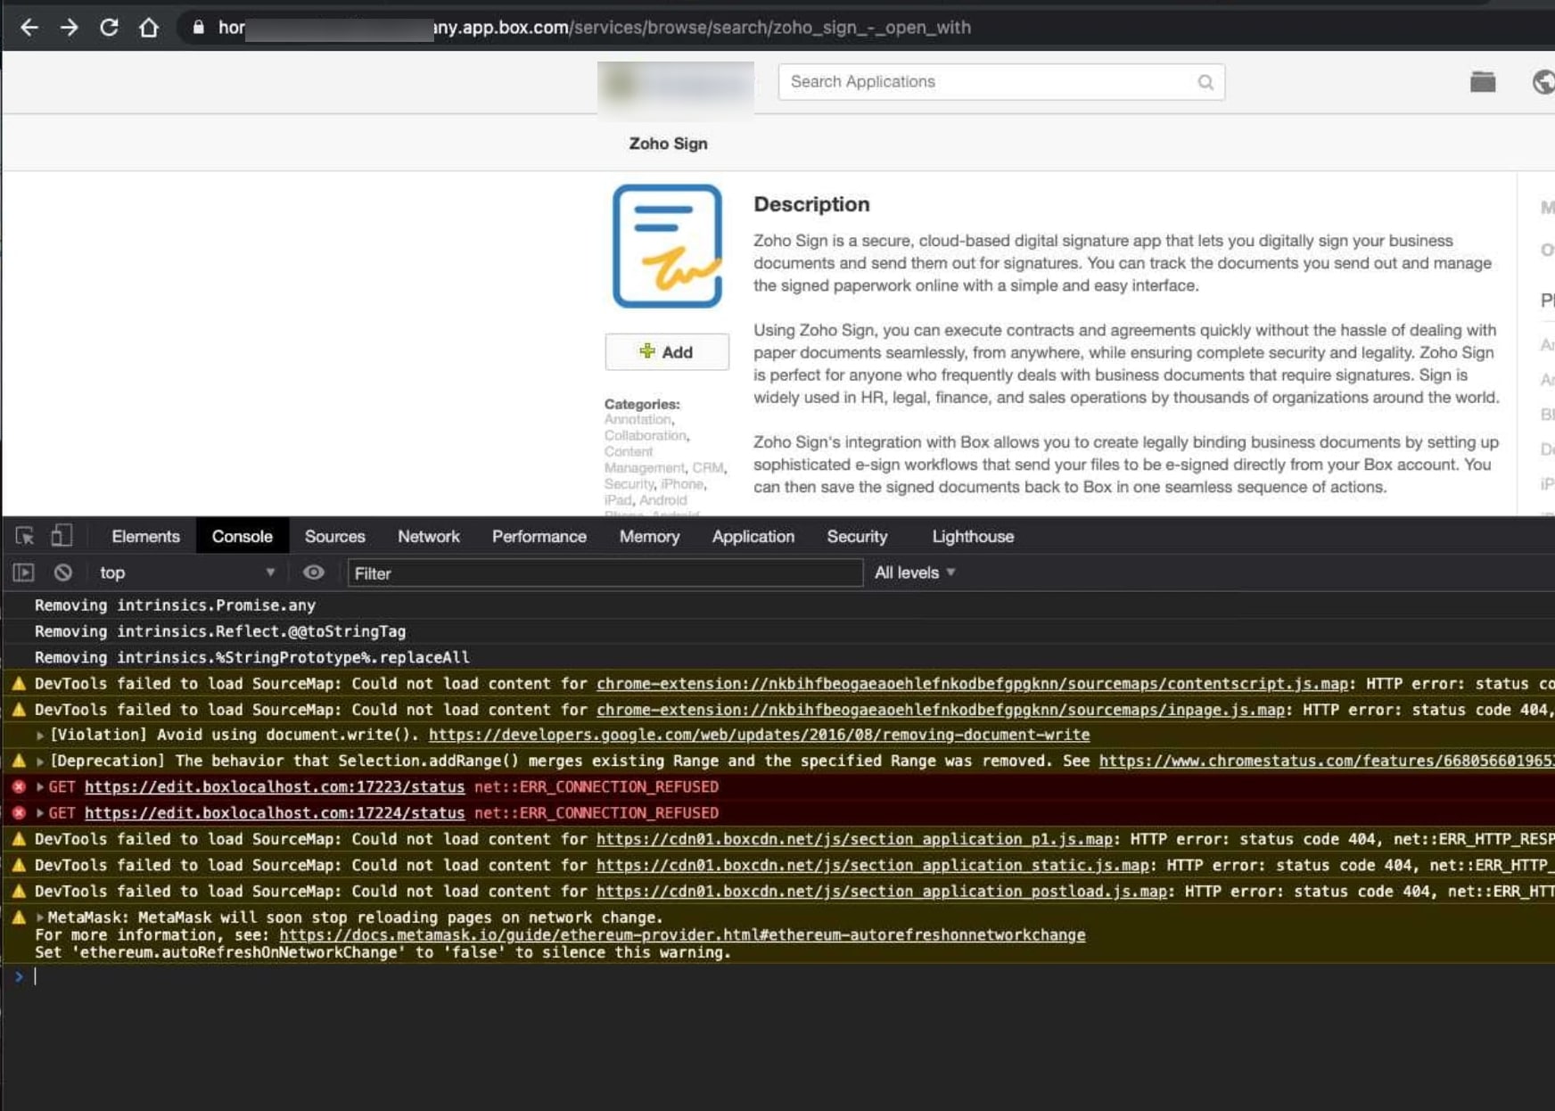The image size is (1555, 1111).
Task: Open section_application_p1.js.map link
Action: pos(854,839)
